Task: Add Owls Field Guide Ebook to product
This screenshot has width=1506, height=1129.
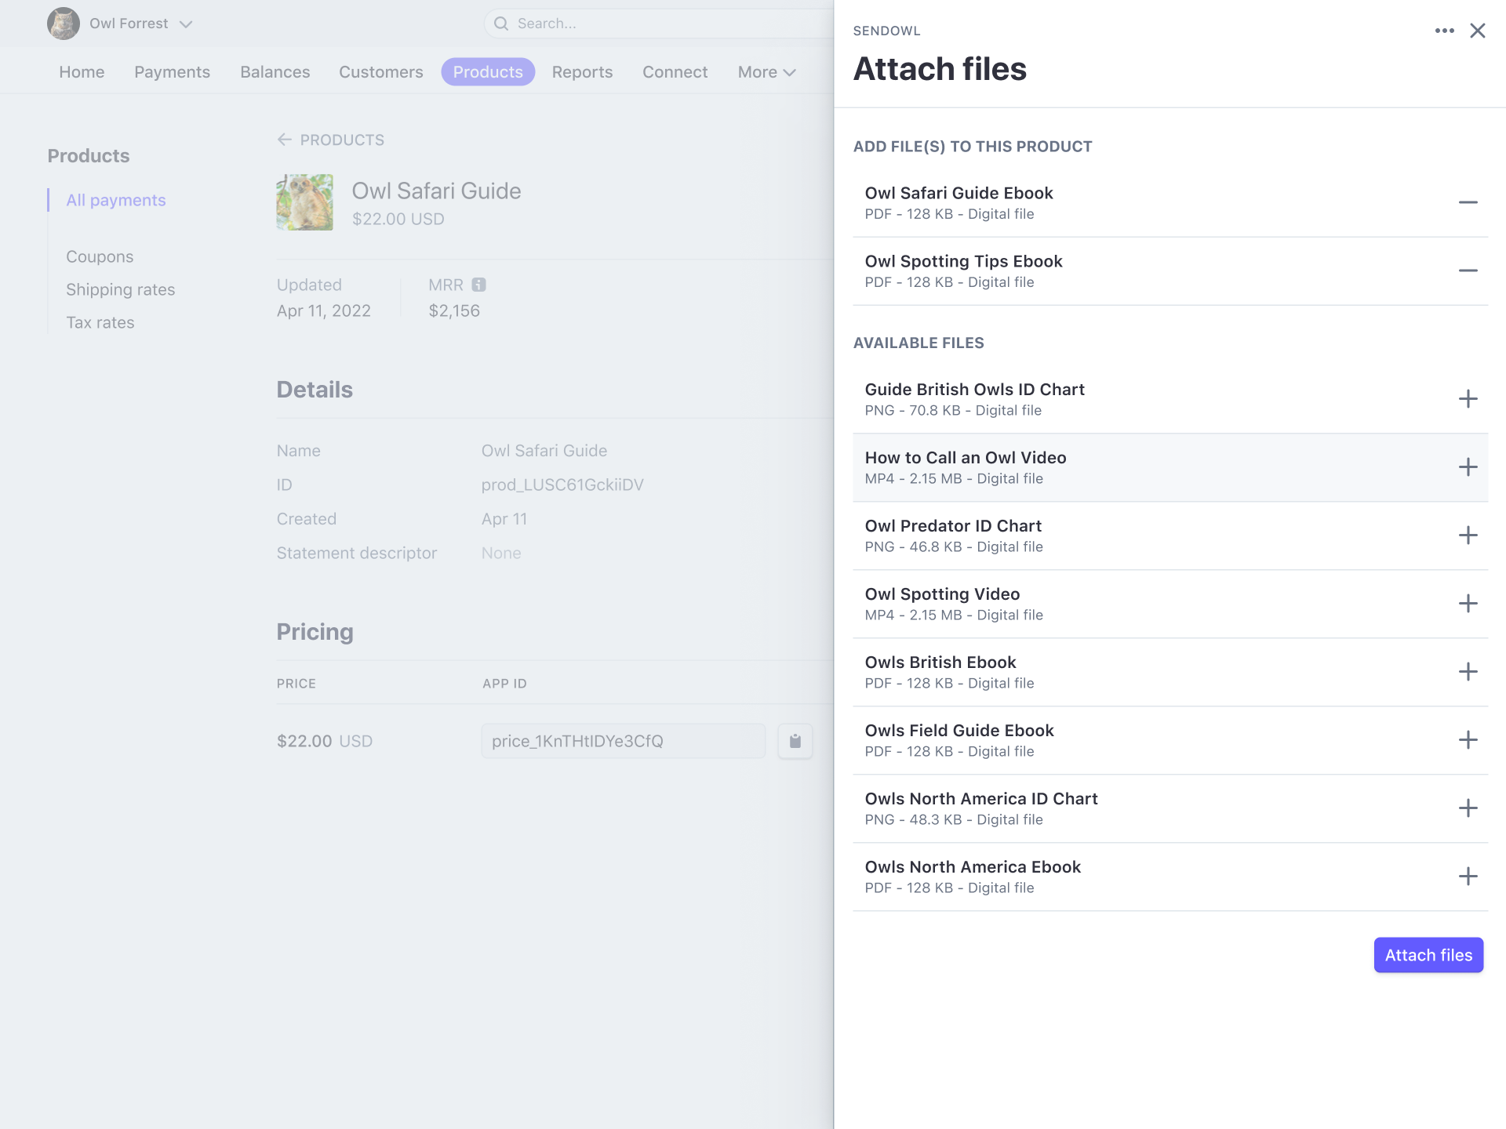Action: [x=1468, y=739]
